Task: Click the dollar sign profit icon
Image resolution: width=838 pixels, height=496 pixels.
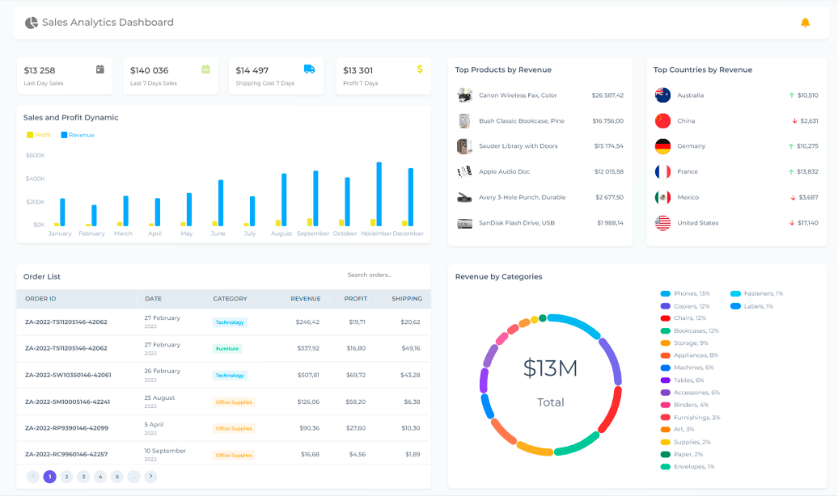Action: tap(420, 69)
